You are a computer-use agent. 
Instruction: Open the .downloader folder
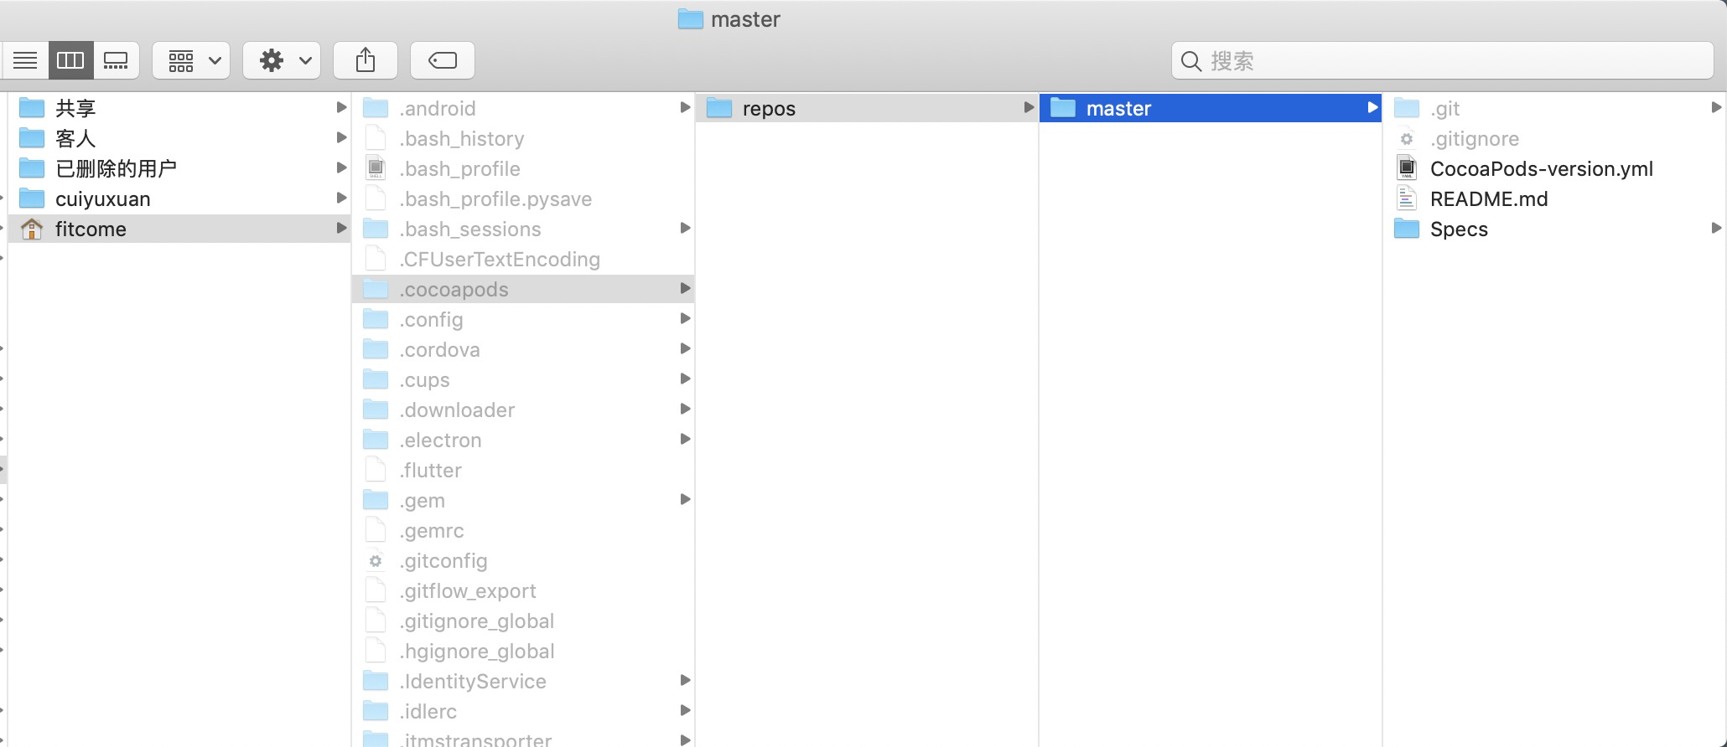point(523,410)
